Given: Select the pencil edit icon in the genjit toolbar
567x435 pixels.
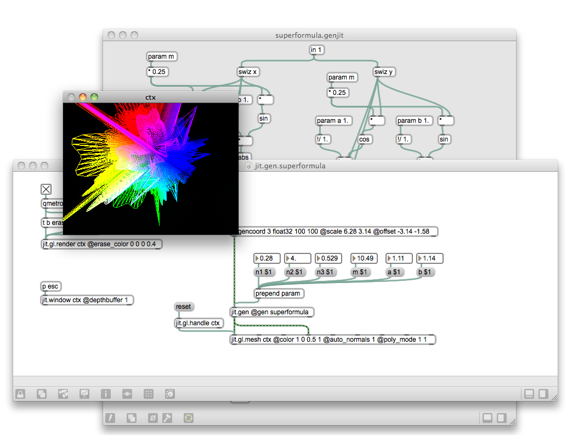Looking at the screenshot, I should pyautogui.click(x=110, y=418).
